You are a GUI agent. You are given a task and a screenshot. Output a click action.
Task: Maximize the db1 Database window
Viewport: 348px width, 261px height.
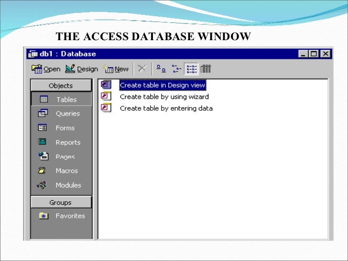(314, 54)
